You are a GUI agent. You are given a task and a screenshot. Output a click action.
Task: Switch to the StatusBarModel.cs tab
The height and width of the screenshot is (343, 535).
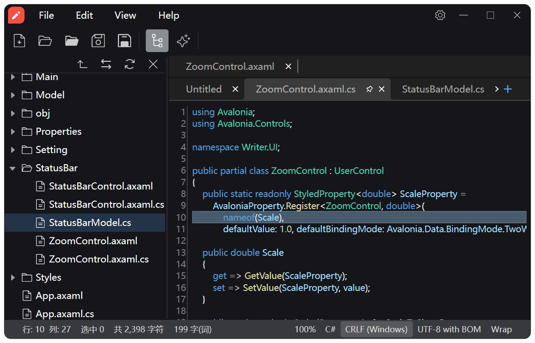(x=443, y=89)
